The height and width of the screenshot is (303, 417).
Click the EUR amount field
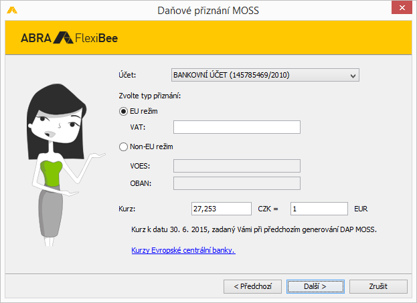point(319,209)
